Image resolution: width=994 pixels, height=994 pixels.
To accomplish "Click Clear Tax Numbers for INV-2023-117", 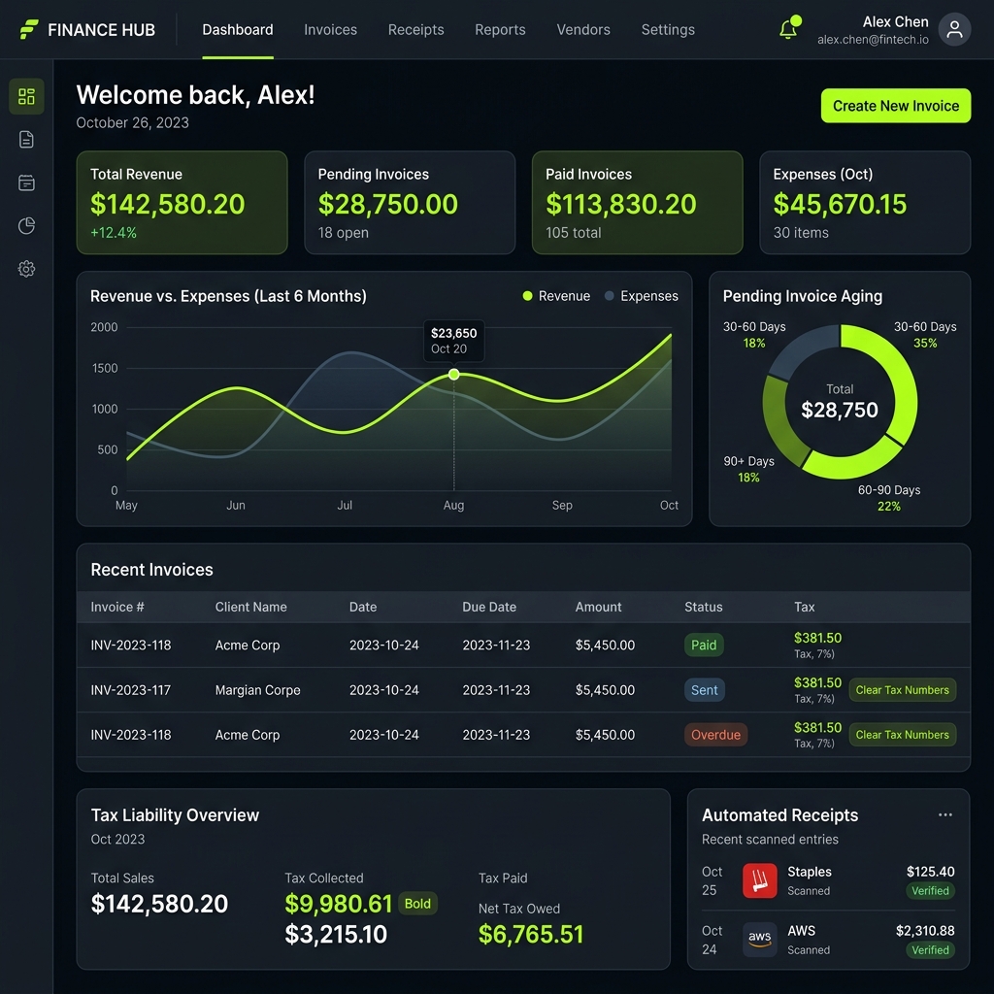I will 902,690.
